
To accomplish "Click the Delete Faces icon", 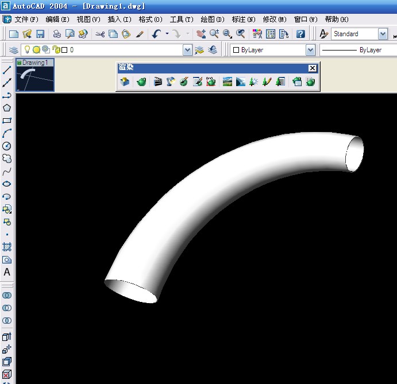I will point(7,375).
